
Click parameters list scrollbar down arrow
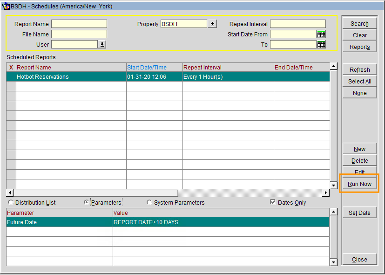click(333, 262)
